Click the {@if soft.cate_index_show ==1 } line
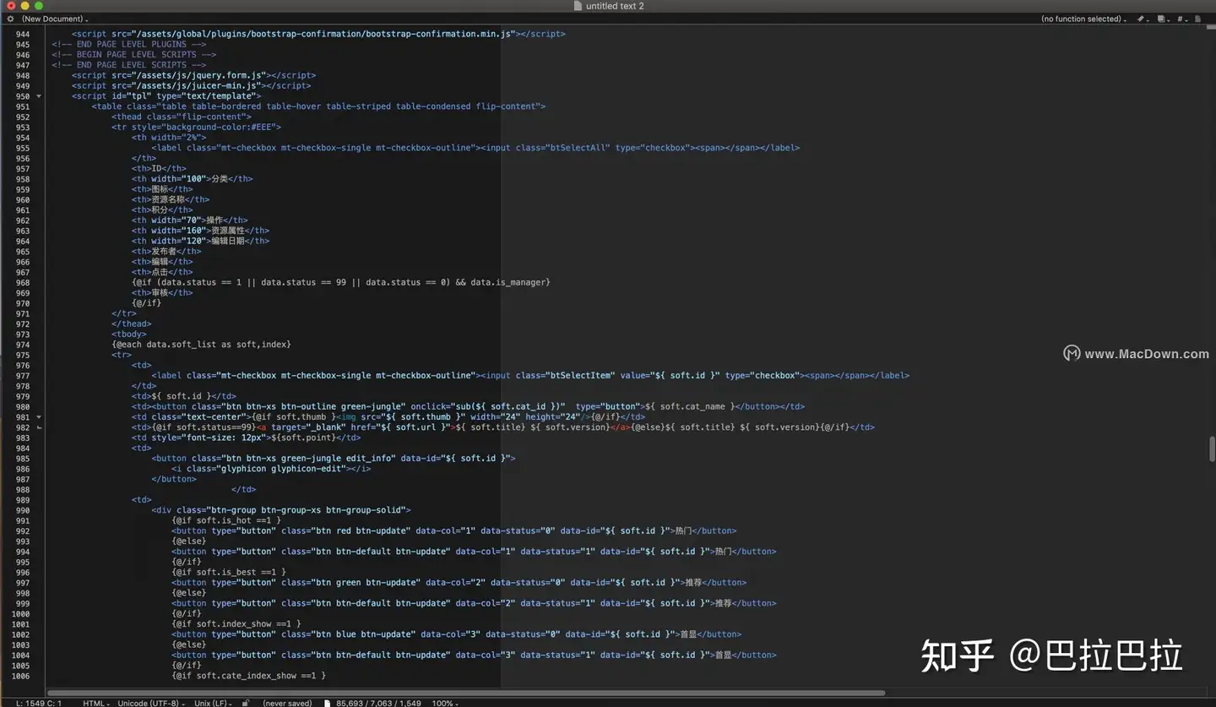Screen dimensions: 1216x707 248,676
